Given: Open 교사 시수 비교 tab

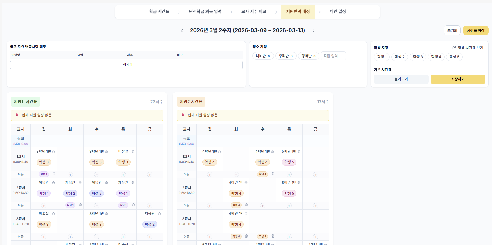Looking at the screenshot, I should pos(254,12).
